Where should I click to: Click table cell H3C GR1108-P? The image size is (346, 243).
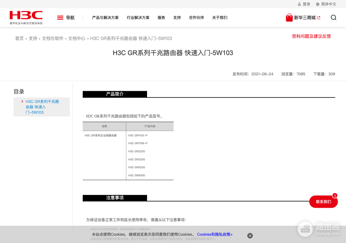click(x=138, y=143)
